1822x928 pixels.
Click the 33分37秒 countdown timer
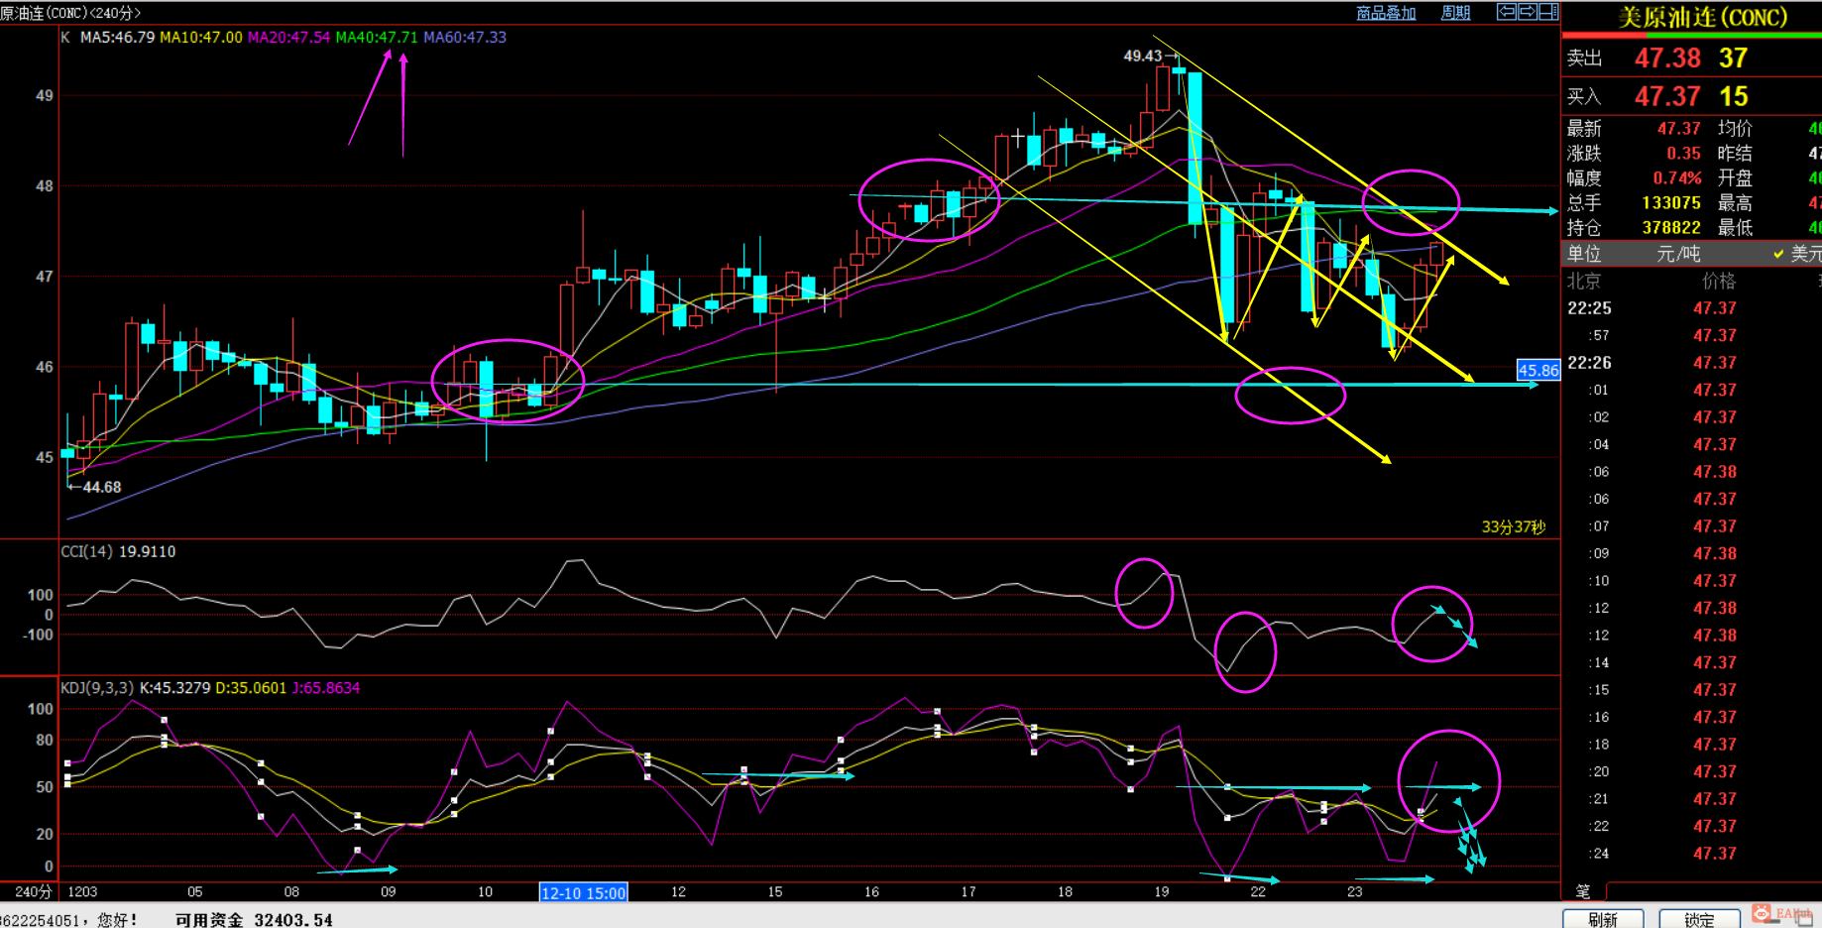pyautogui.click(x=1514, y=527)
